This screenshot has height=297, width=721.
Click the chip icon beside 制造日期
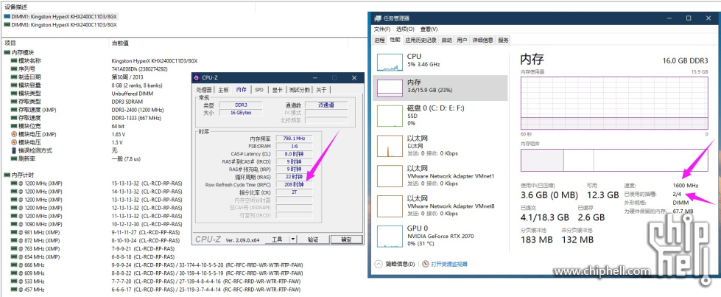click(14, 77)
